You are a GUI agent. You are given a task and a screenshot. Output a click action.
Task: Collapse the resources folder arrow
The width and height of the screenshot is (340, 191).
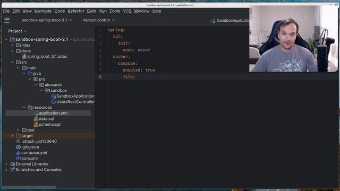tap(24, 107)
